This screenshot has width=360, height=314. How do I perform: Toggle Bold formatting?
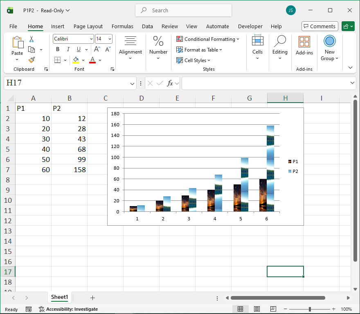[58, 49]
